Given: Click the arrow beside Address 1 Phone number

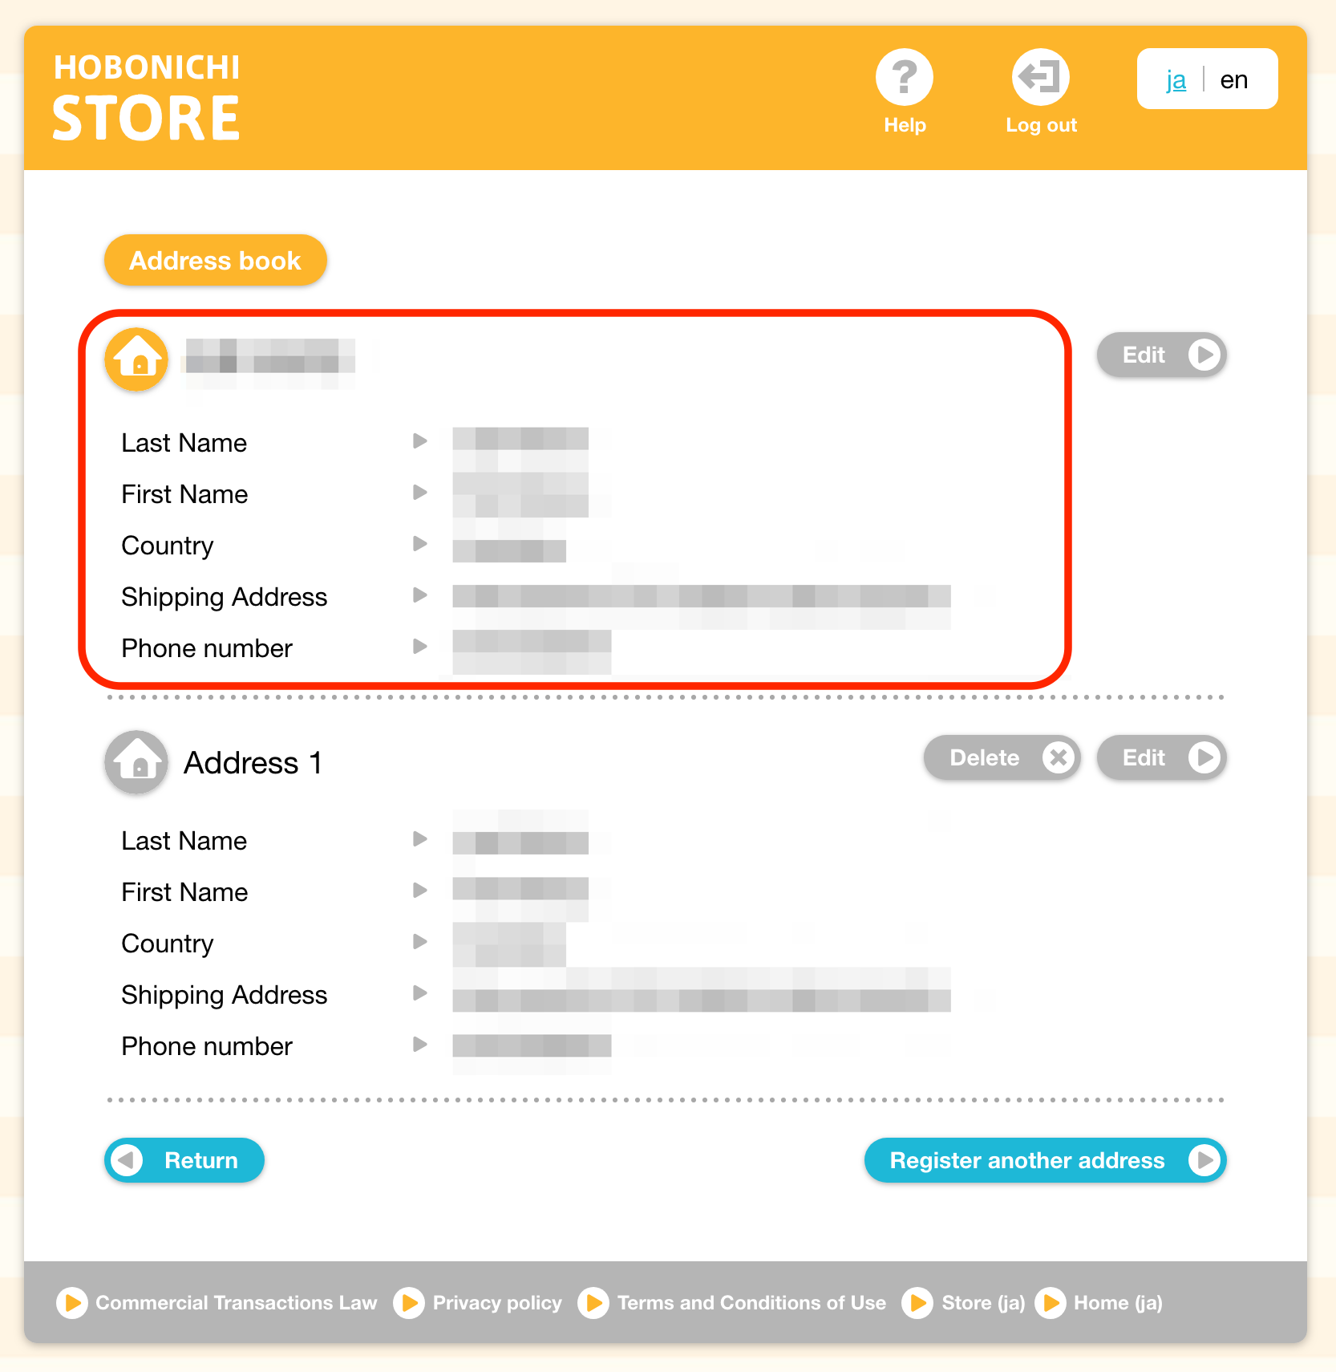Looking at the screenshot, I should click(419, 1045).
